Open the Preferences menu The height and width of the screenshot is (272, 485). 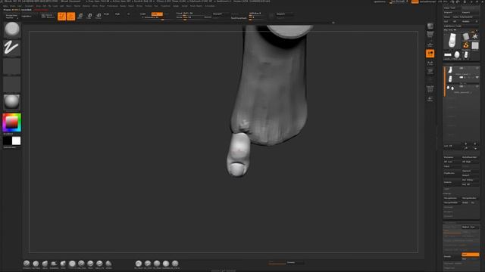[x=112, y=6]
